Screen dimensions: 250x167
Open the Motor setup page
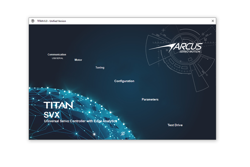click(x=78, y=60)
